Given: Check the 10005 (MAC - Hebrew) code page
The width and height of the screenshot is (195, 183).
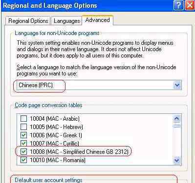Looking at the screenshot, I should [x=23, y=127].
